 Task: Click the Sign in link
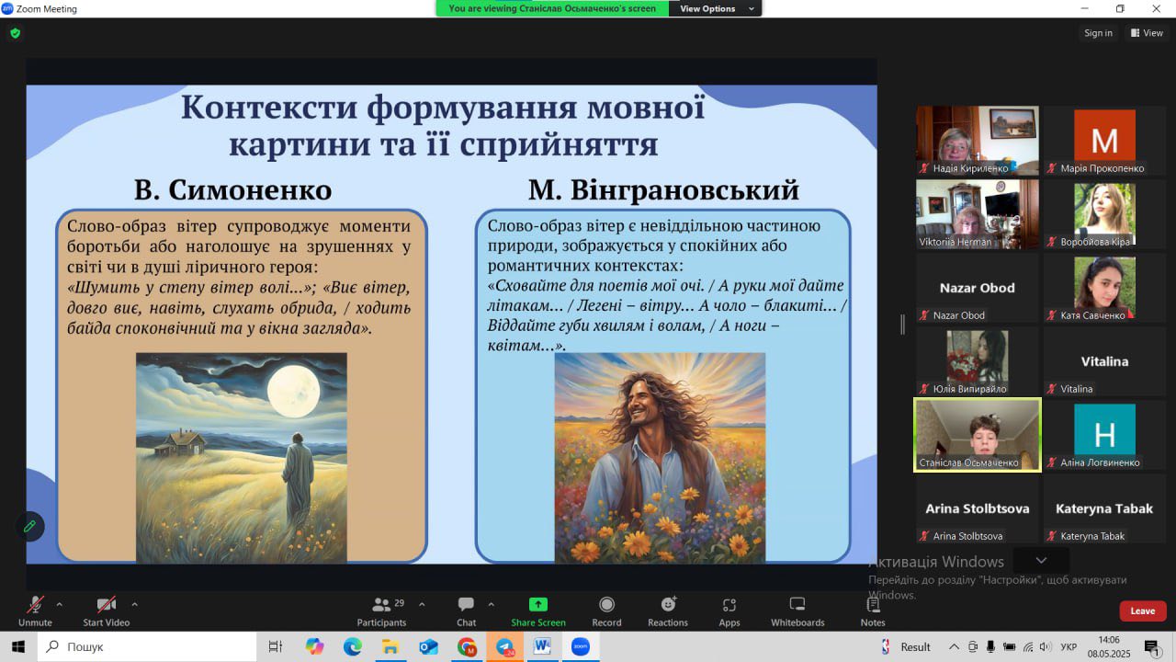(x=1098, y=33)
